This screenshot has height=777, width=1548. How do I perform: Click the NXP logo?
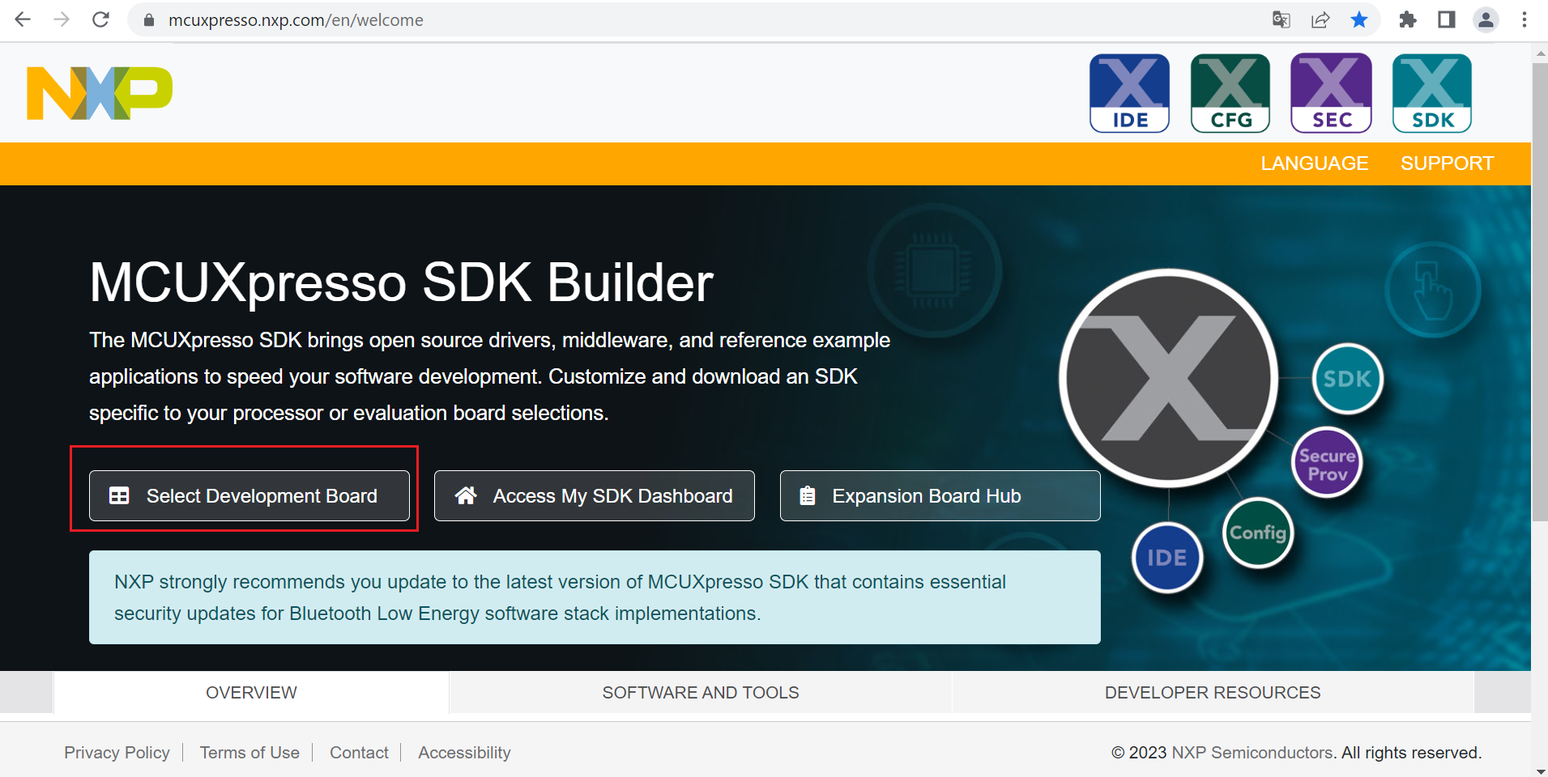click(100, 93)
